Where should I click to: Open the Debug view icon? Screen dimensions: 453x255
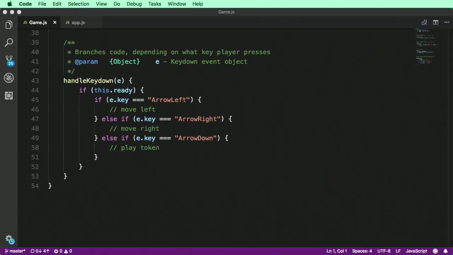pos(9,78)
